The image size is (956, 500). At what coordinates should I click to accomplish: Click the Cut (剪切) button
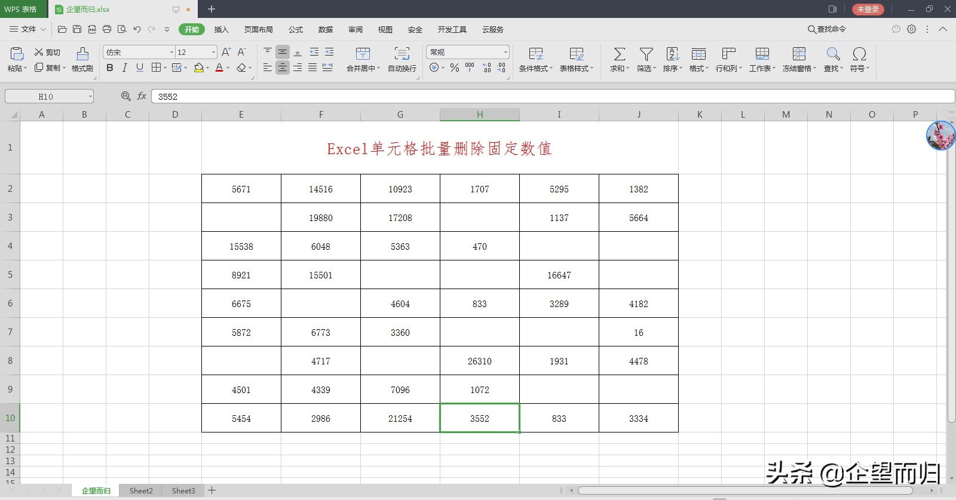[x=47, y=53]
